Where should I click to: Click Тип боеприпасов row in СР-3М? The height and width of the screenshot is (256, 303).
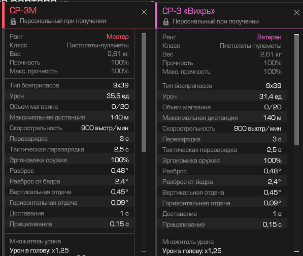pos(69,85)
